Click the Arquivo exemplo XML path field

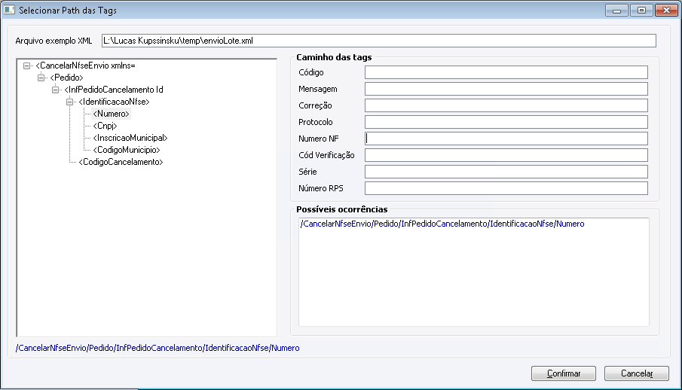(x=378, y=41)
